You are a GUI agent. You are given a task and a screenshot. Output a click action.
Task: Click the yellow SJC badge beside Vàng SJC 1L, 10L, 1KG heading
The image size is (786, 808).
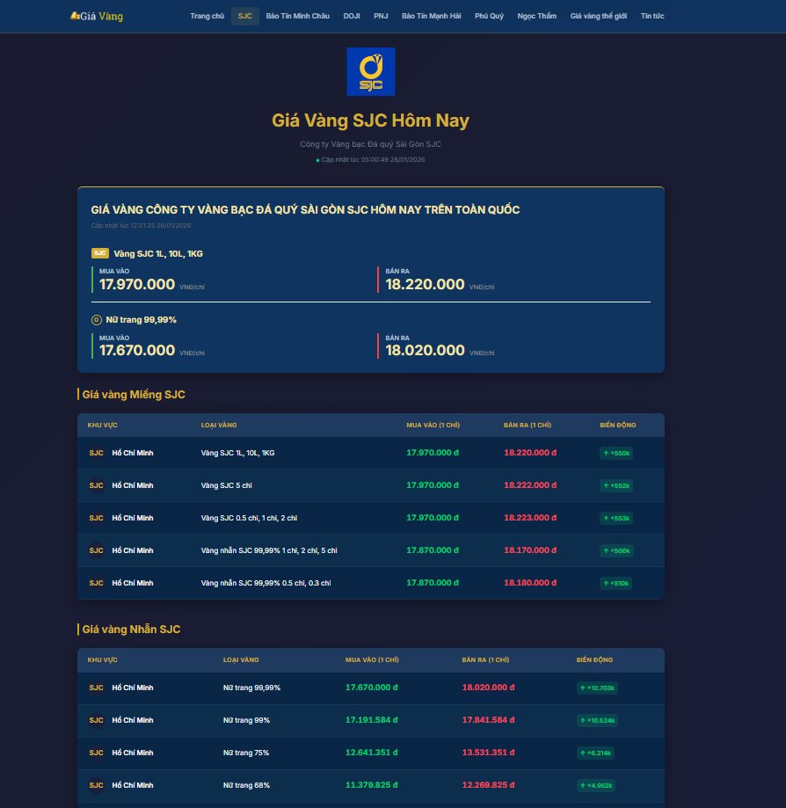tap(100, 253)
